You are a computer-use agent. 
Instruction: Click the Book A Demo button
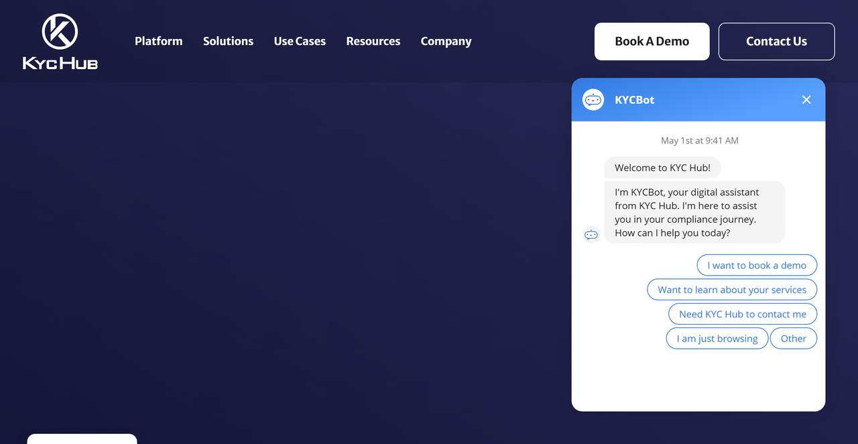coord(652,42)
